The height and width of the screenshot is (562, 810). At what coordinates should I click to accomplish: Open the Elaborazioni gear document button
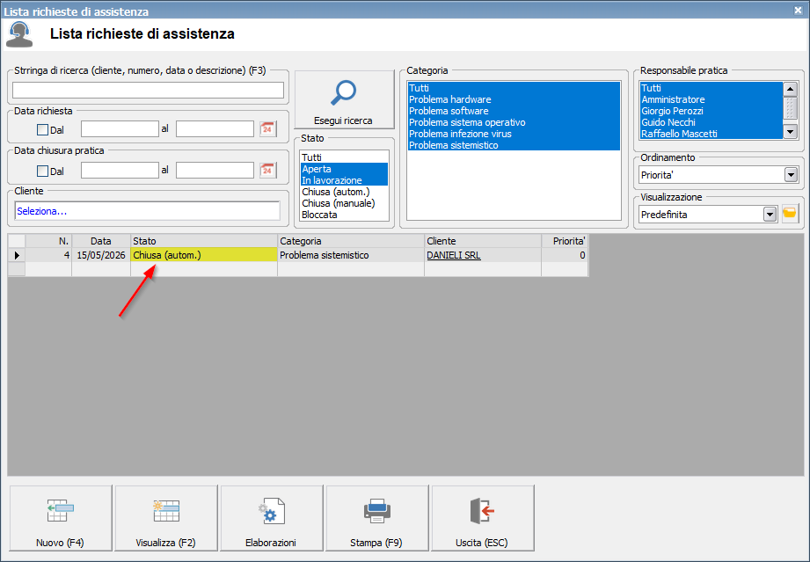(271, 518)
